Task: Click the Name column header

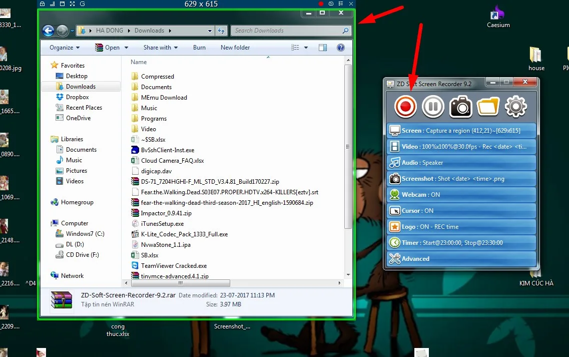Action: tap(139, 62)
